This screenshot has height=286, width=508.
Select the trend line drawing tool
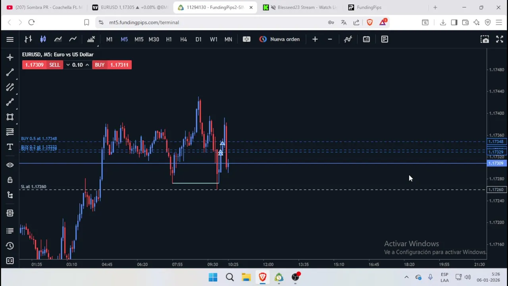coord(10,72)
